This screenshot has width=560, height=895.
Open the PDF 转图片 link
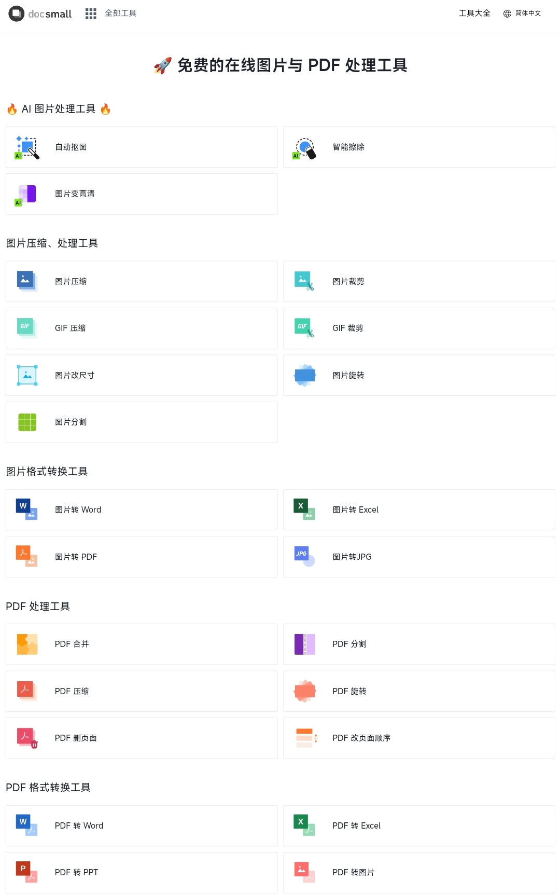[419, 873]
